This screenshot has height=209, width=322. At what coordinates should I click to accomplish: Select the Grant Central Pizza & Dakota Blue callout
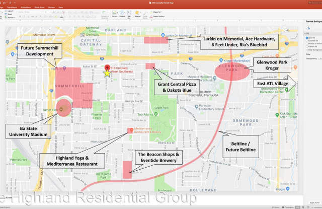coord(177,87)
